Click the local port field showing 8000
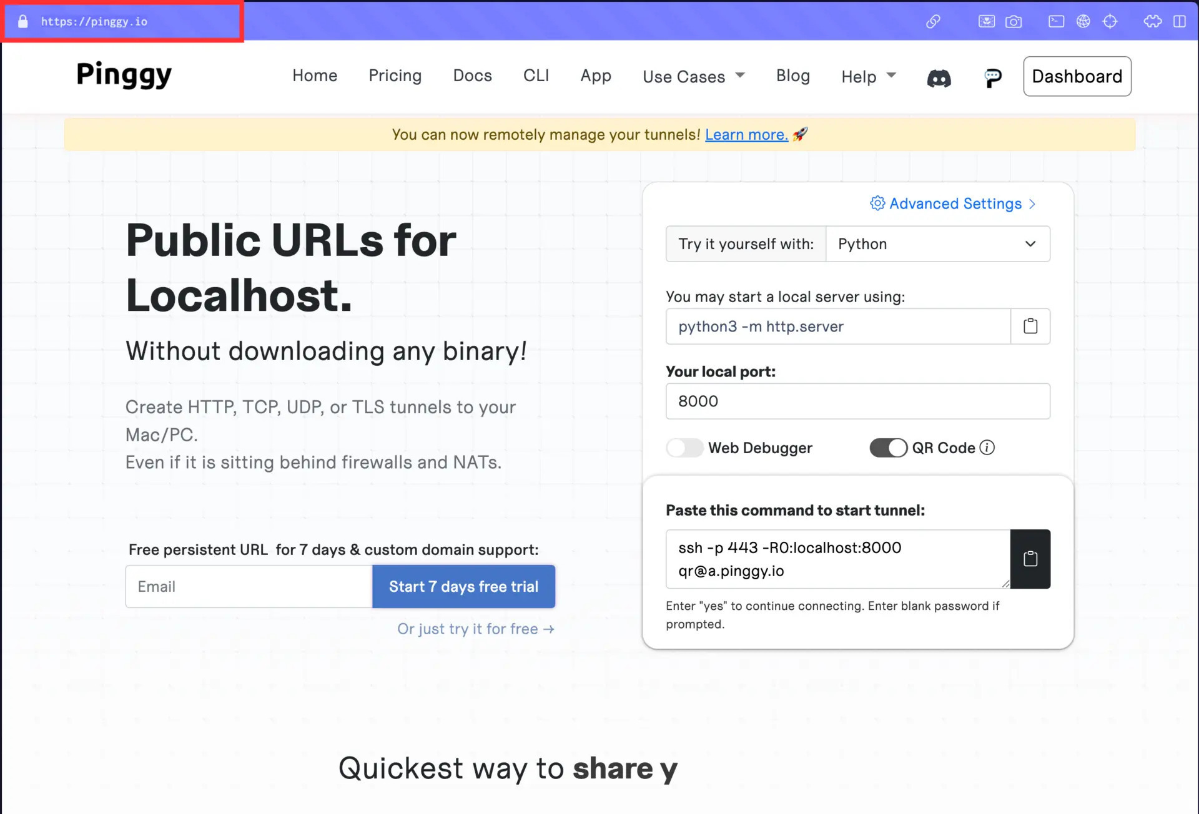Image resolution: width=1199 pixels, height=814 pixels. point(857,401)
